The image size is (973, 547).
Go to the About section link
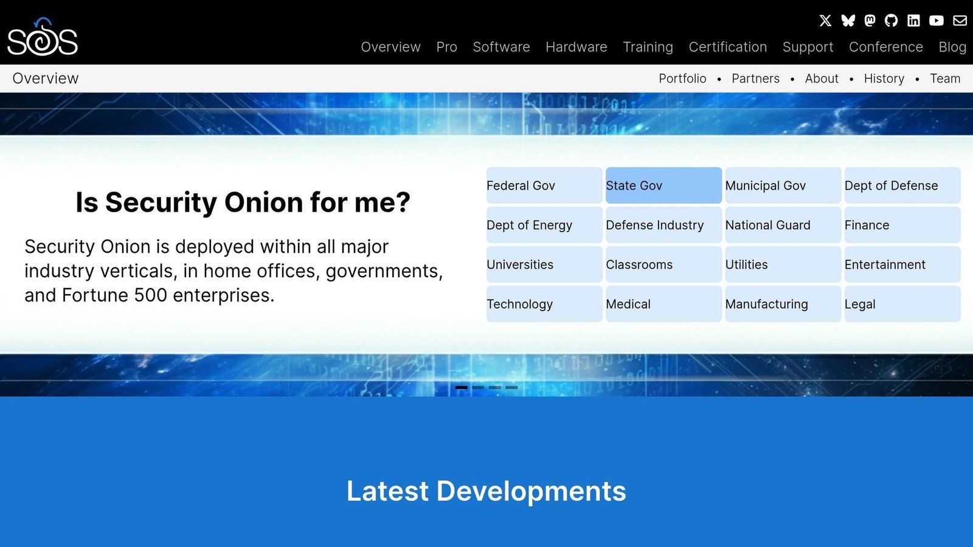tap(822, 78)
